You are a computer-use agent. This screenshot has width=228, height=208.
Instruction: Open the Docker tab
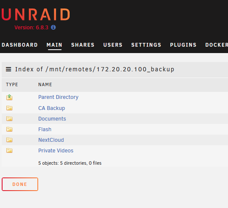217,45
